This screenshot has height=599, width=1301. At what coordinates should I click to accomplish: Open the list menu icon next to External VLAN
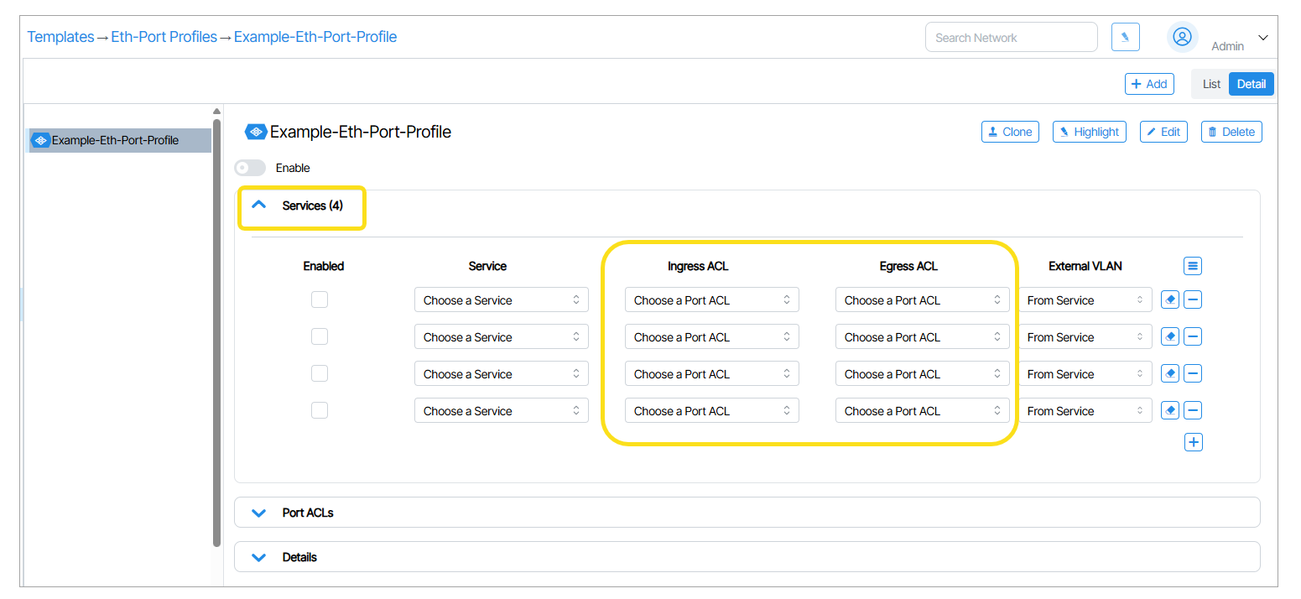(x=1193, y=266)
